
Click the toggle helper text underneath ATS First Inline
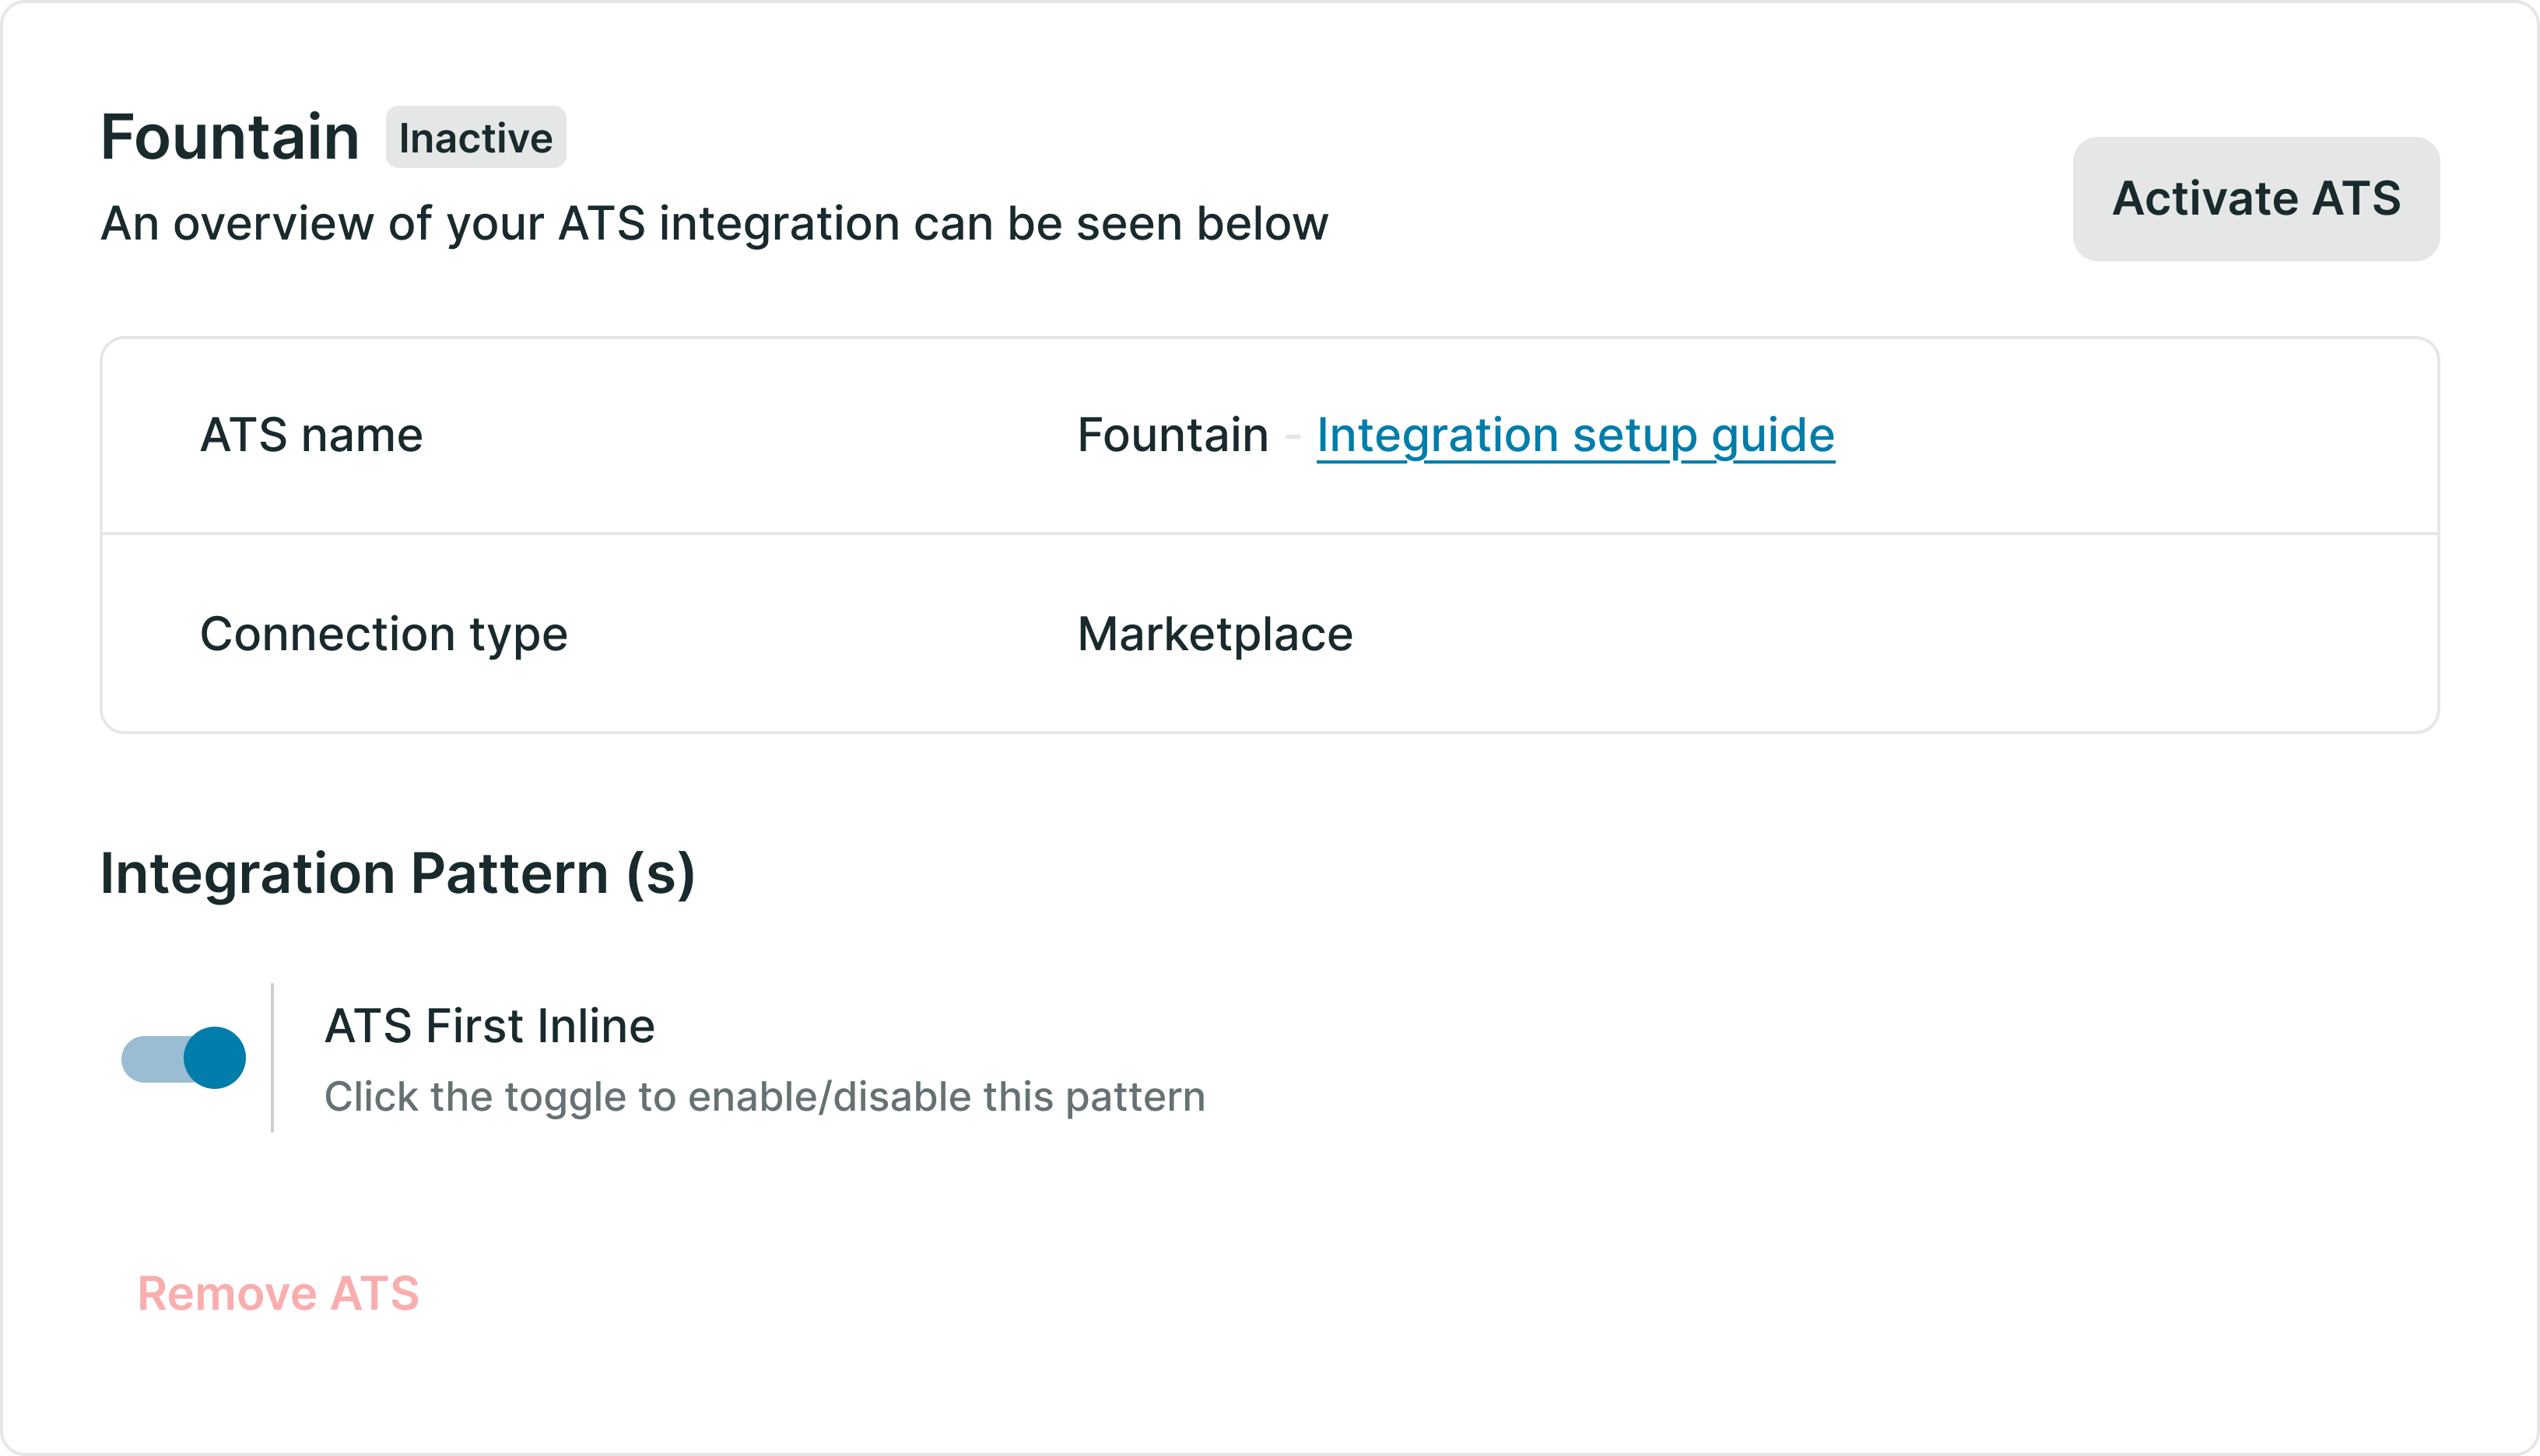pyautogui.click(x=765, y=1097)
